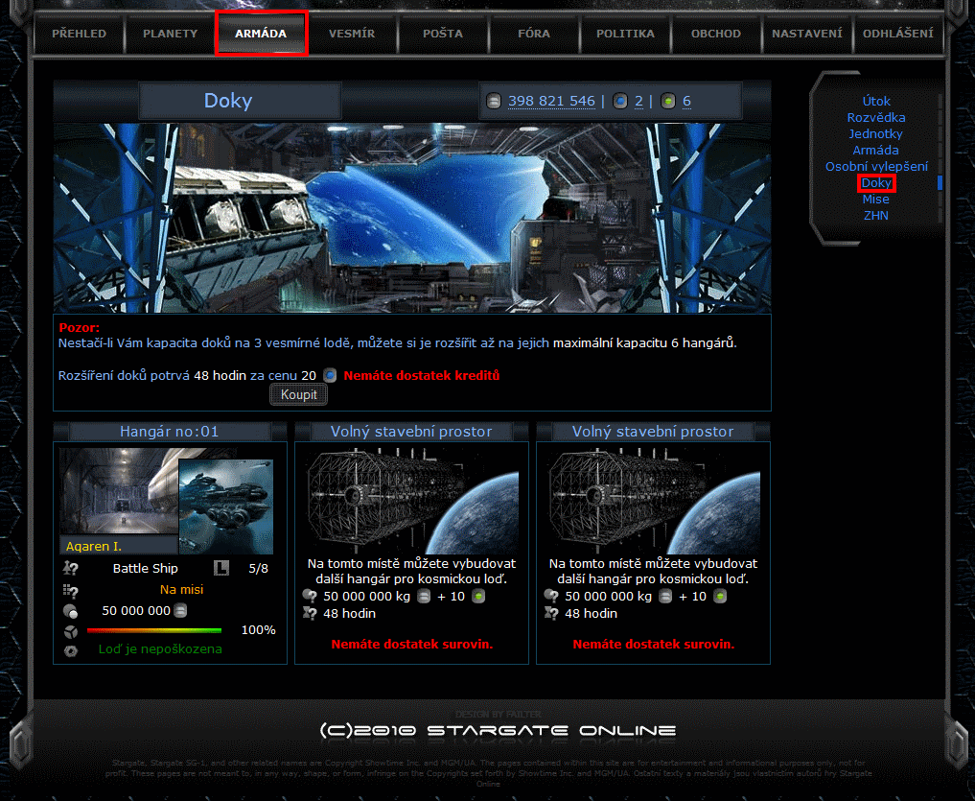This screenshot has width=975, height=801.
Task: Click the Aqaren I. battleship thumbnail
Action: tap(225, 507)
